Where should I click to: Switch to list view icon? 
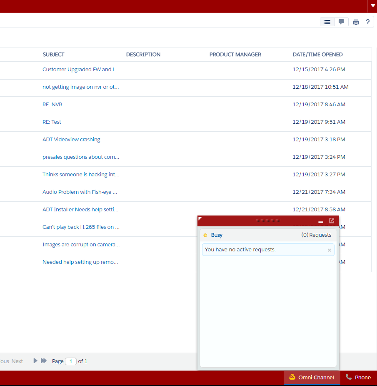pyautogui.click(x=327, y=22)
